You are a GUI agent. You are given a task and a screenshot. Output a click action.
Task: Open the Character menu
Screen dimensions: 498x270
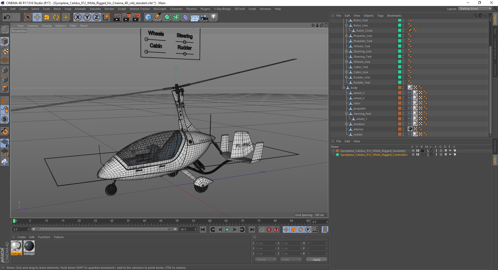coord(176,9)
